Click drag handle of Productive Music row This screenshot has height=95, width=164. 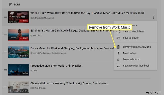coord(5,70)
